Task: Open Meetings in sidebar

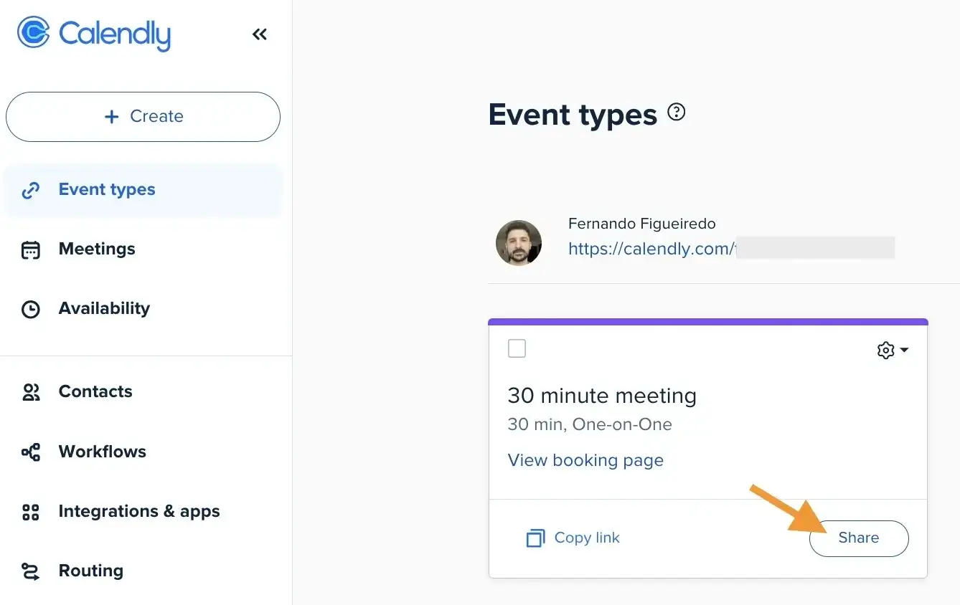Action: [143, 249]
